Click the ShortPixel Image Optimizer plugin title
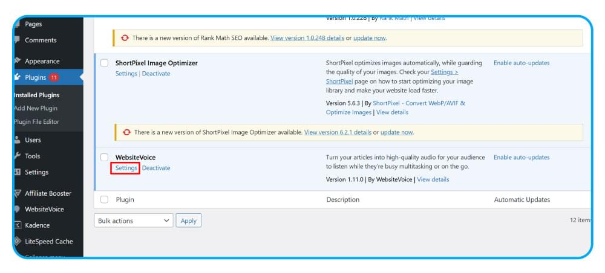This screenshot has height=273, width=605. [156, 63]
